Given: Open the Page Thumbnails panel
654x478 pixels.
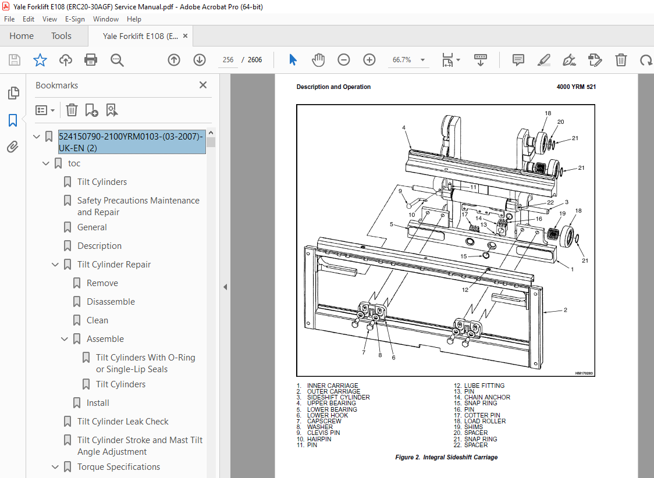Looking at the screenshot, I should (13, 93).
